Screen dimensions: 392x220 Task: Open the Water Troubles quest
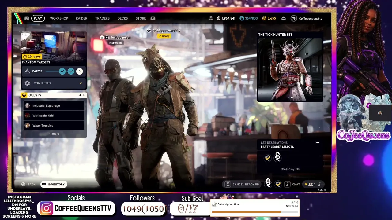point(54,125)
